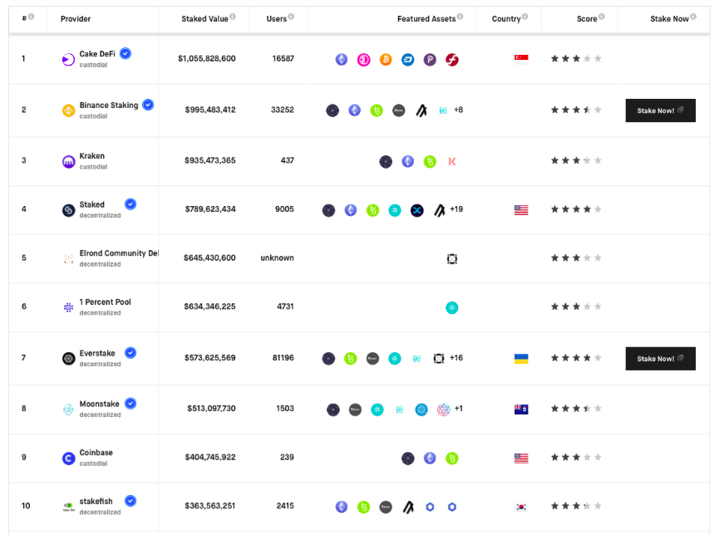This screenshot has width=719, height=539.
Task: Expand the +19 additional assets for Staked
Action: (456, 209)
